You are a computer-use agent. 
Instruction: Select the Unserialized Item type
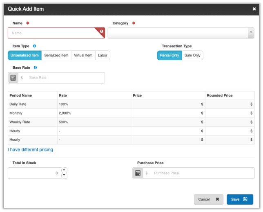25,56
